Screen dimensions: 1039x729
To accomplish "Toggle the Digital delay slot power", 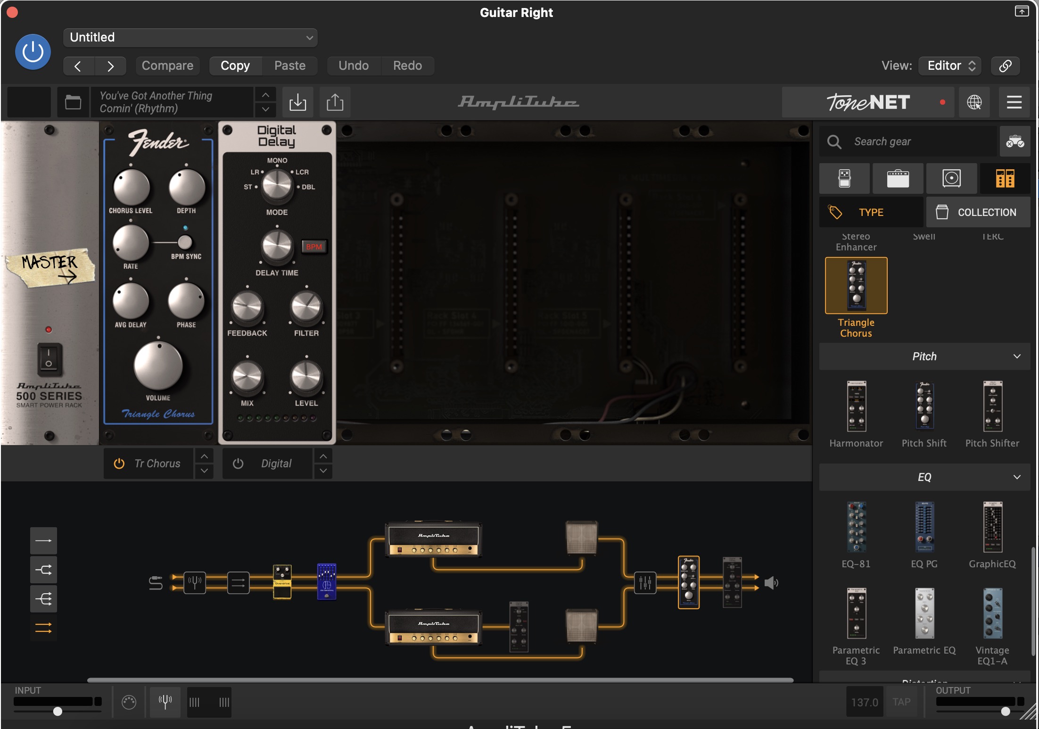I will (x=238, y=464).
